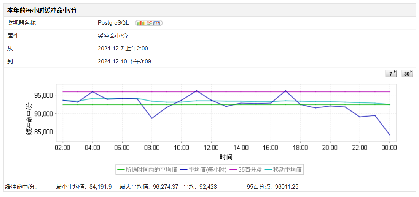The image size is (419, 197).
Task: Click the blue line peak at 17:00
Action: point(285,91)
